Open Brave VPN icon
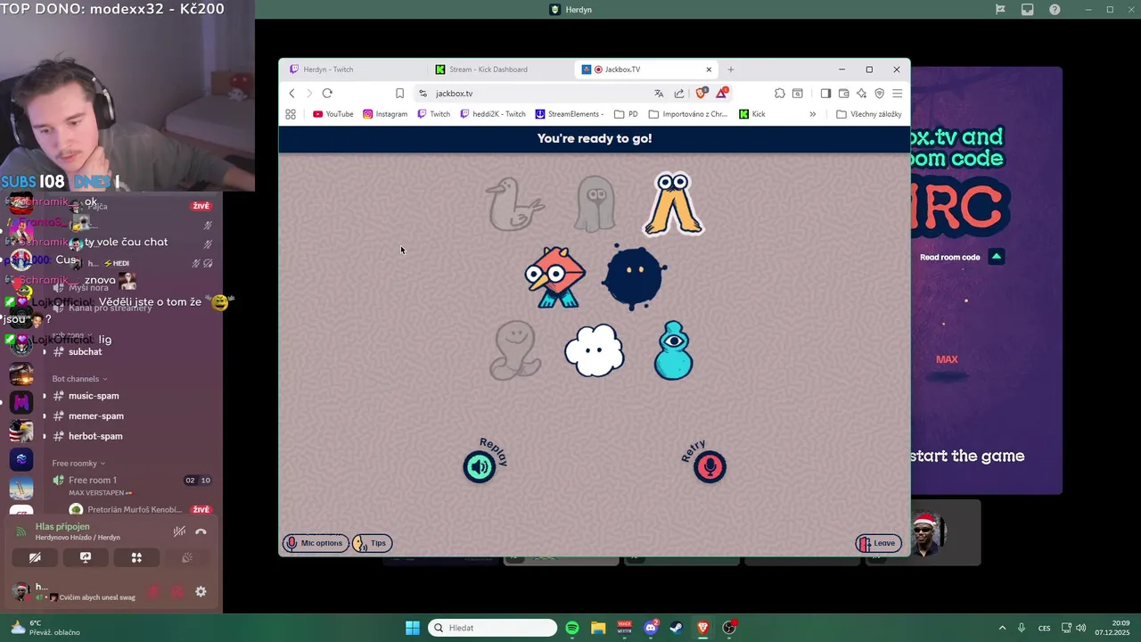1141x642 pixels. (879, 94)
